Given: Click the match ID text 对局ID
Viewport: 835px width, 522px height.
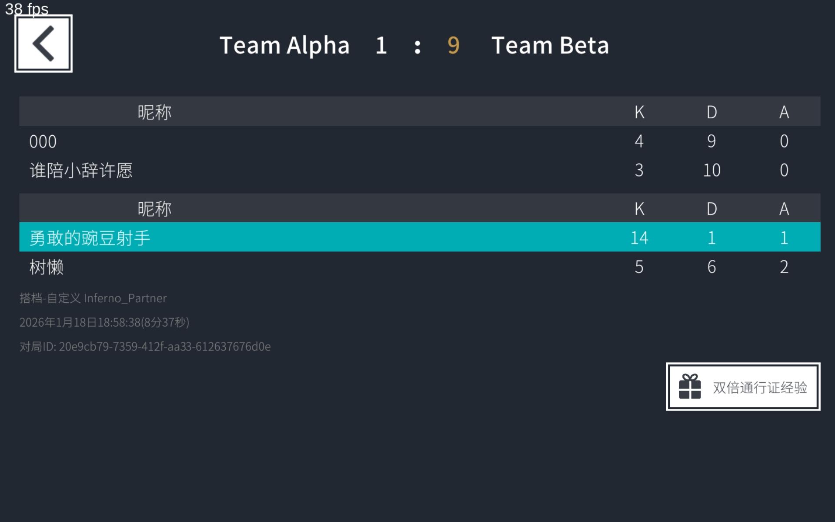Looking at the screenshot, I should [x=145, y=346].
